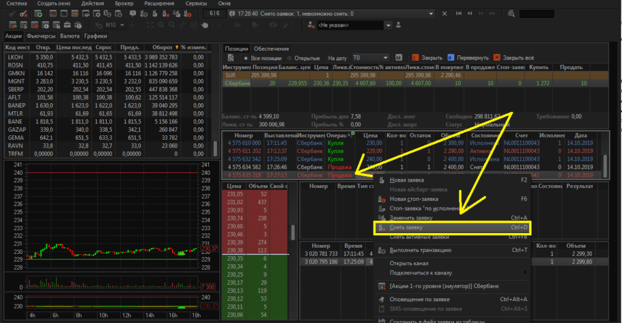
Task: Click the order book vertical scrollbar
Action: 293,233
